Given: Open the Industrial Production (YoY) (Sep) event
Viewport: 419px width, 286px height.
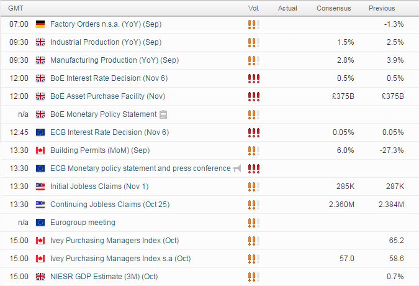Looking at the screenshot, I should [x=106, y=42].
